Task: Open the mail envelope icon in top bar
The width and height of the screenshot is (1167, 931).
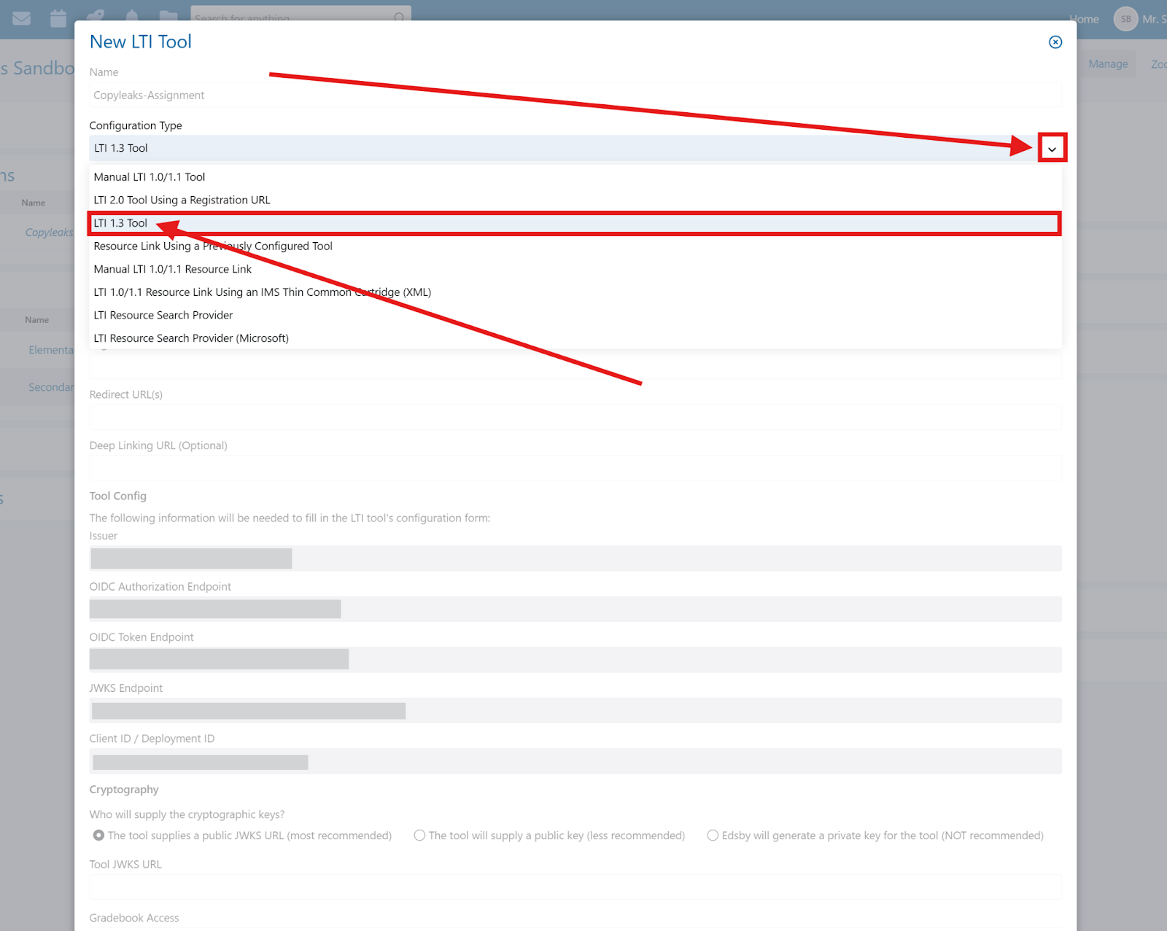Action: tap(22, 18)
